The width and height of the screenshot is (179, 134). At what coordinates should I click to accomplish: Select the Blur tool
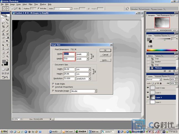[3, 41]
